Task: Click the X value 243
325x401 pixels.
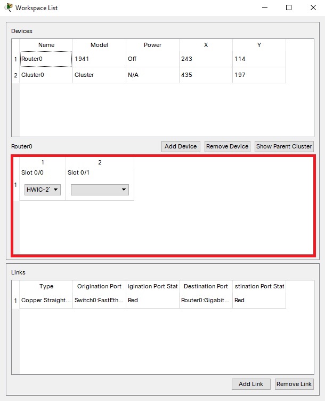Action: point(206,59)
